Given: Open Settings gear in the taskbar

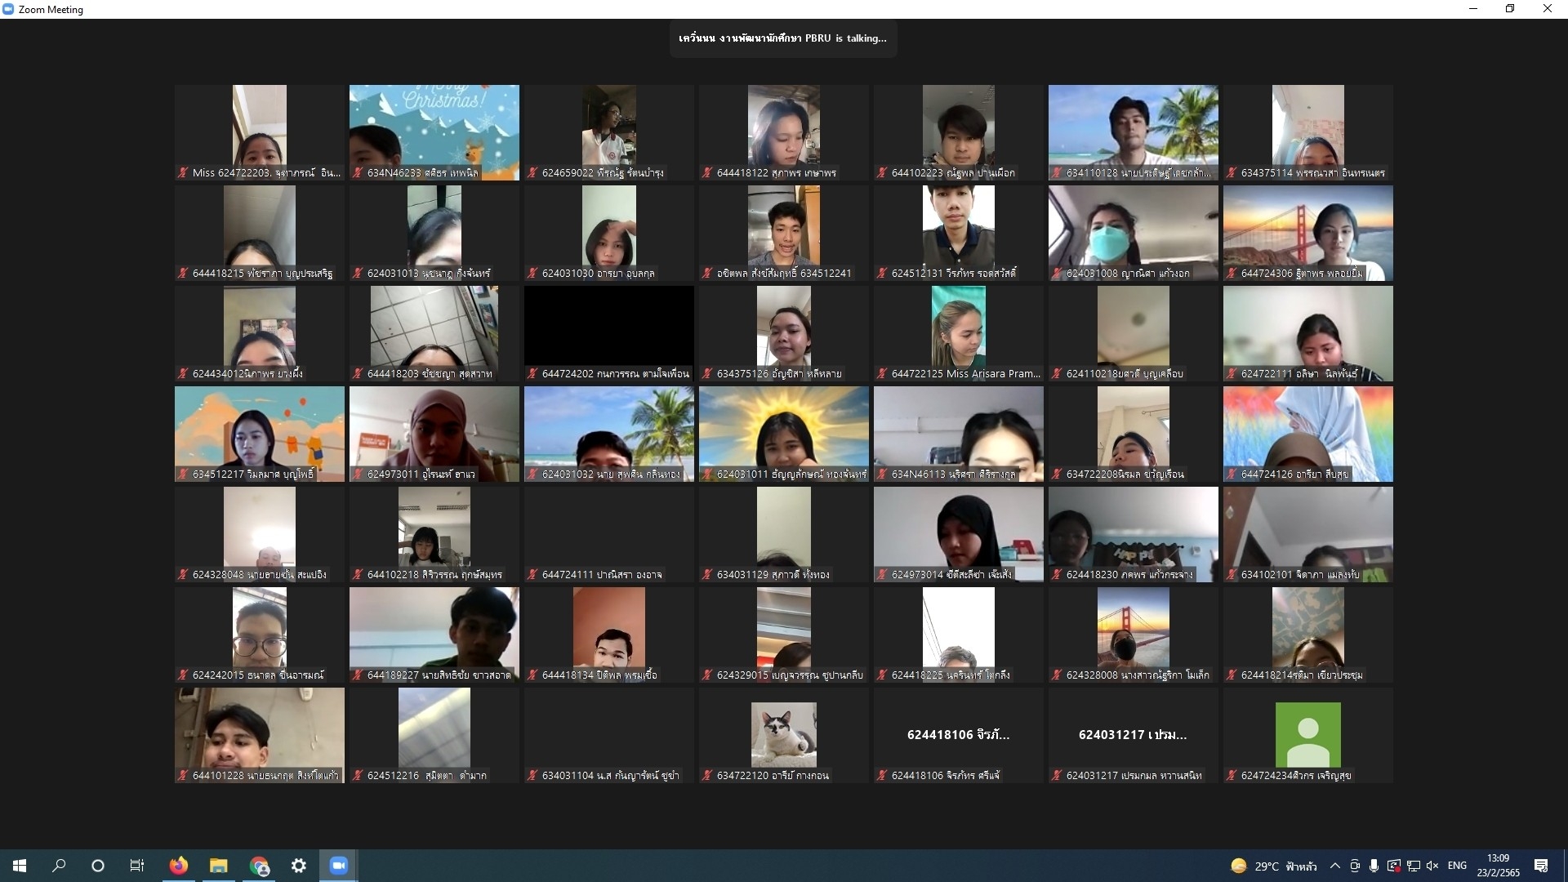Looking at the screenshot, I should [299, 866].
